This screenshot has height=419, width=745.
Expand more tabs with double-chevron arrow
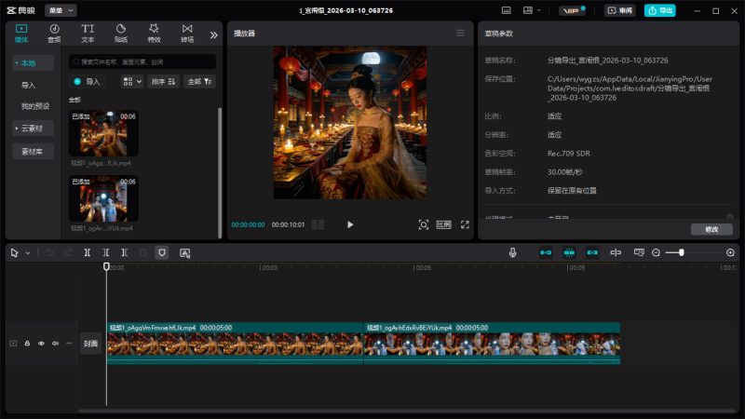click(x=213, y=34)
